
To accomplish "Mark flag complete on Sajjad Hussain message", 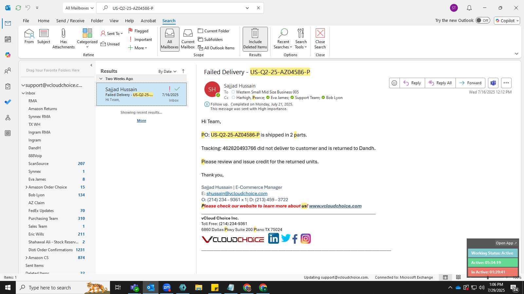I will 177,89.
